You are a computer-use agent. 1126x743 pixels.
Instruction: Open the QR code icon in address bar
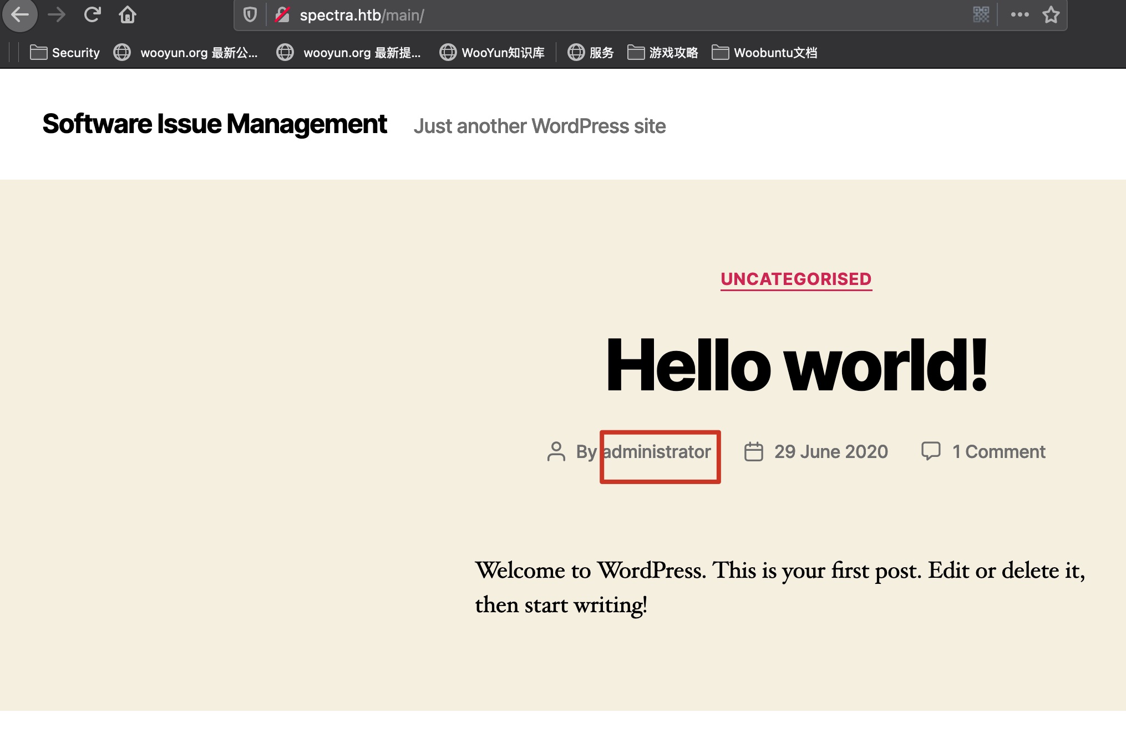981,15
